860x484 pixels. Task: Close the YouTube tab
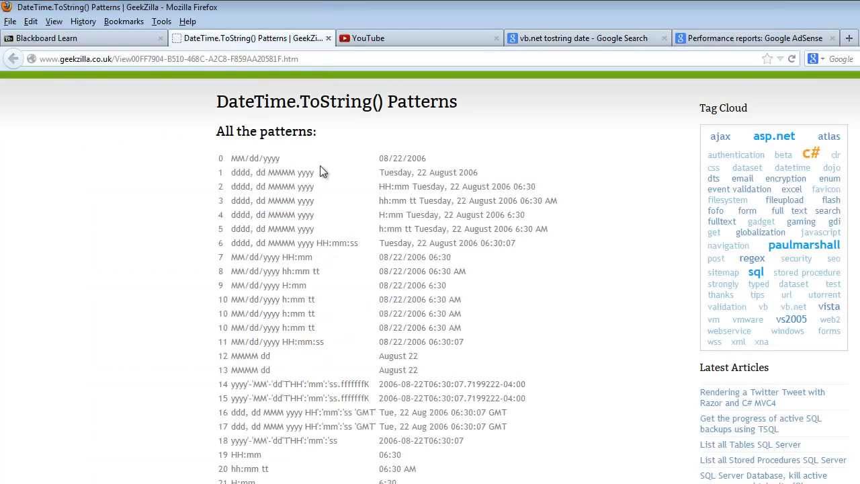click(x=497, y=38)
